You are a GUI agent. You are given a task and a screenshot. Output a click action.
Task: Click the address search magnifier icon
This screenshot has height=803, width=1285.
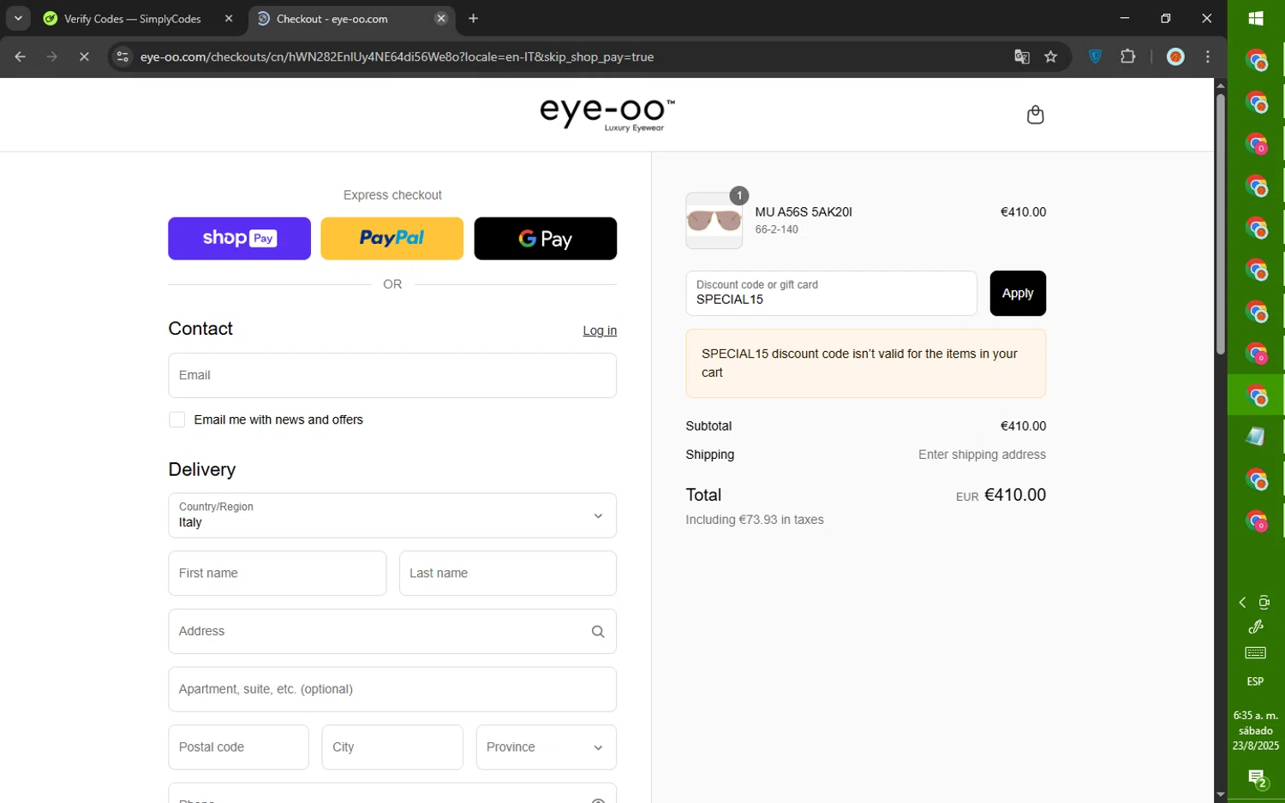(598, 632)
